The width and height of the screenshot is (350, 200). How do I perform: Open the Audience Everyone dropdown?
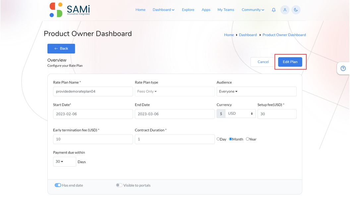tap(257, 92)
